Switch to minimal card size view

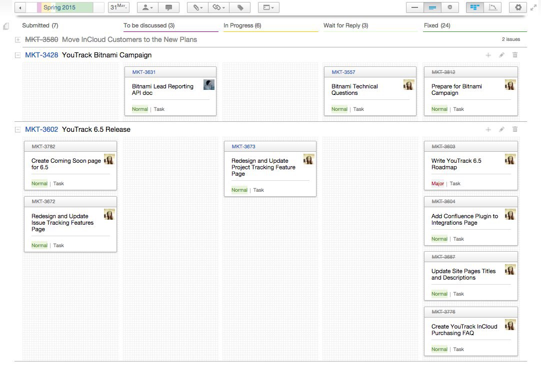[x=415, y=7]
